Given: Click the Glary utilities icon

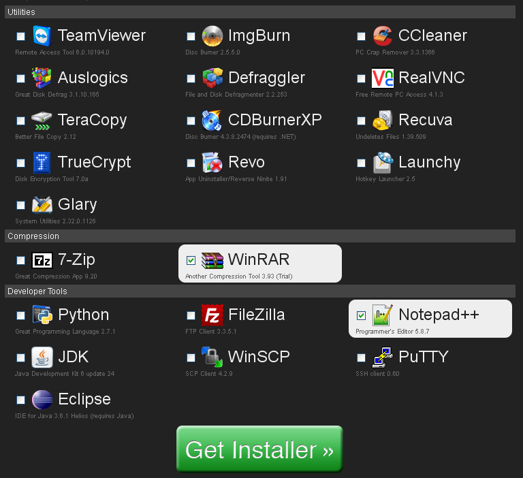Looking at the screenshot, I should pos(42,204).
